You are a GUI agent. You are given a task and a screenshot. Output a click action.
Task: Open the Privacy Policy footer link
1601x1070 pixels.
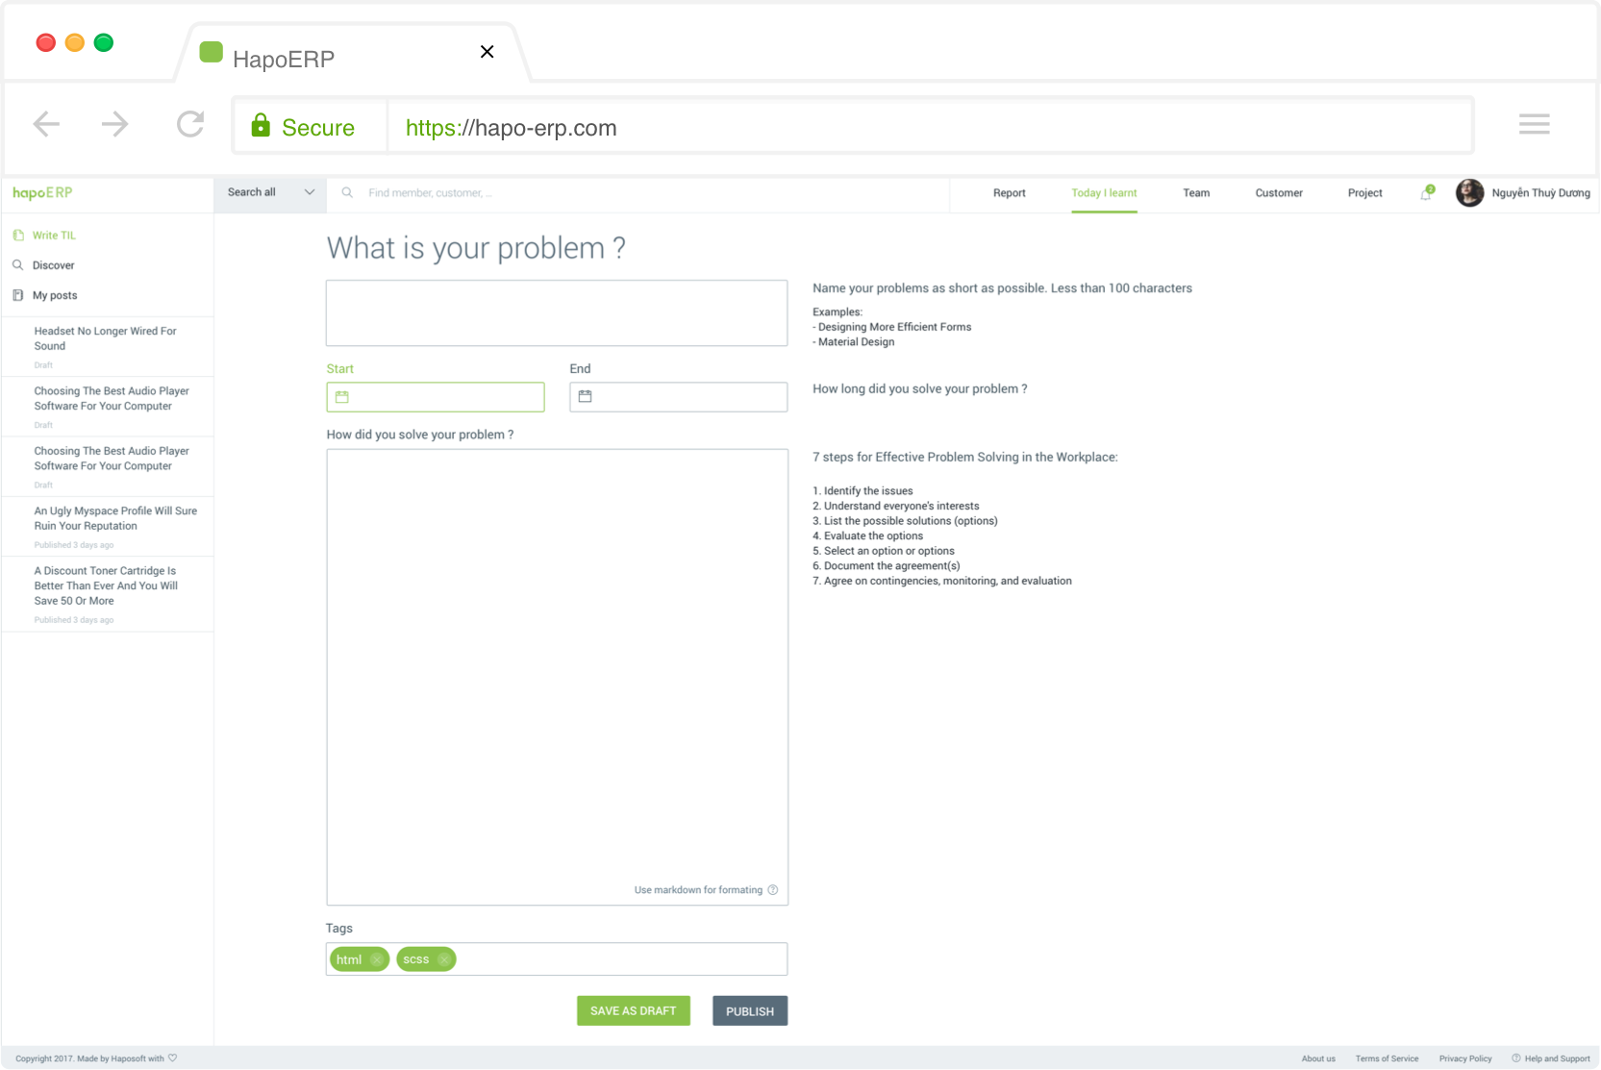(1464, 1058)
